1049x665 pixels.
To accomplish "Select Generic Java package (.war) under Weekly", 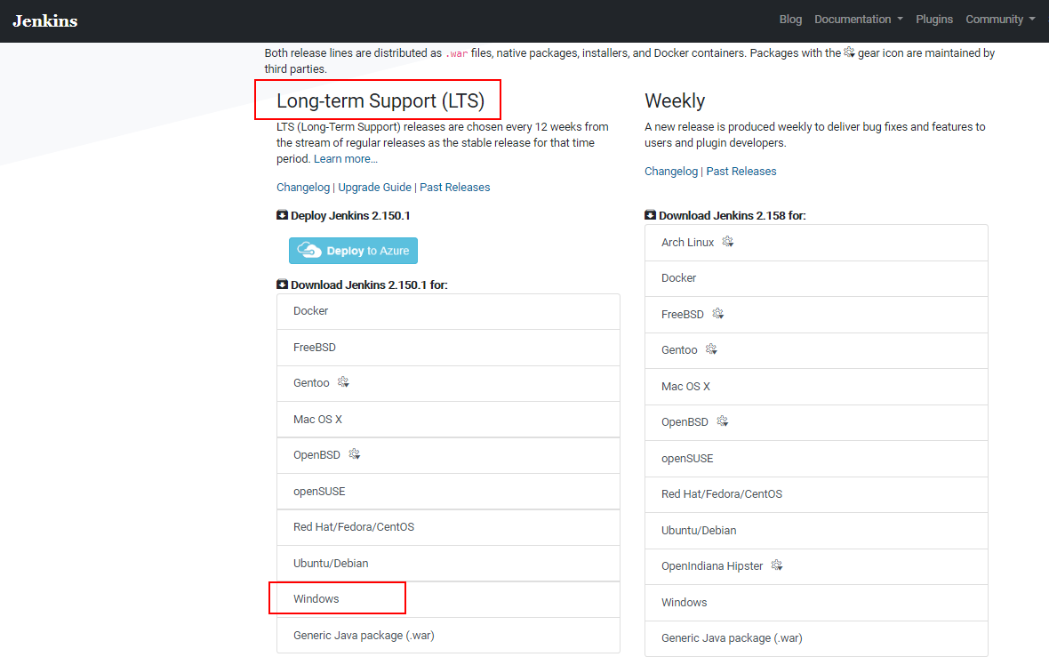I will pos(816,639).
